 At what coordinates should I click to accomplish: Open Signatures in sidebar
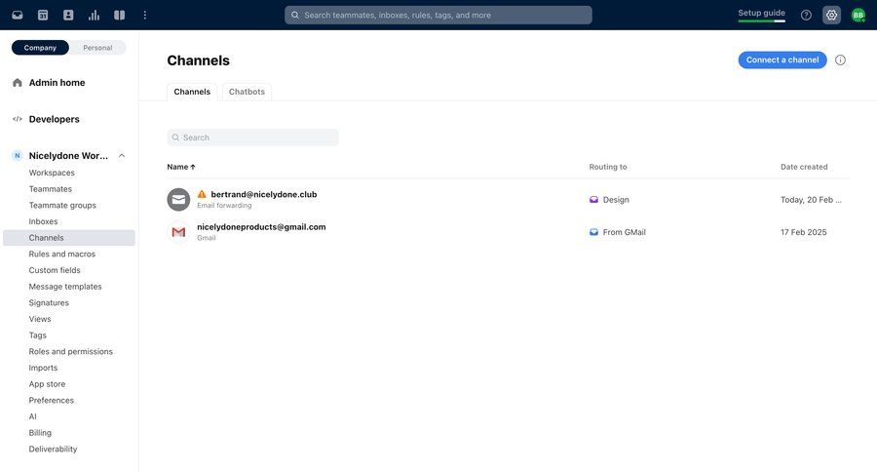point(49,302)
